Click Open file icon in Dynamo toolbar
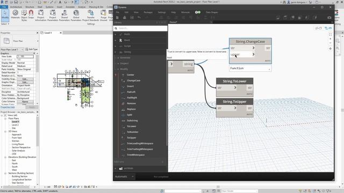 tap(125, 18)
